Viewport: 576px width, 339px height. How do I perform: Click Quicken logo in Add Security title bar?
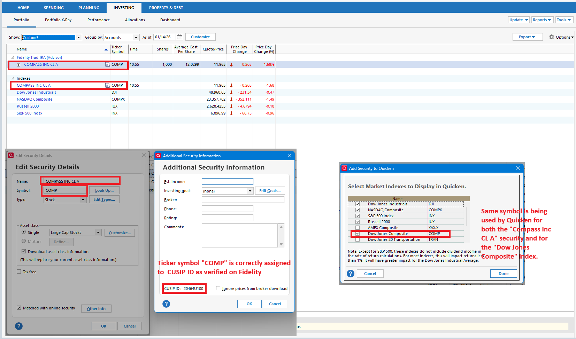click(x=344, y=168)
